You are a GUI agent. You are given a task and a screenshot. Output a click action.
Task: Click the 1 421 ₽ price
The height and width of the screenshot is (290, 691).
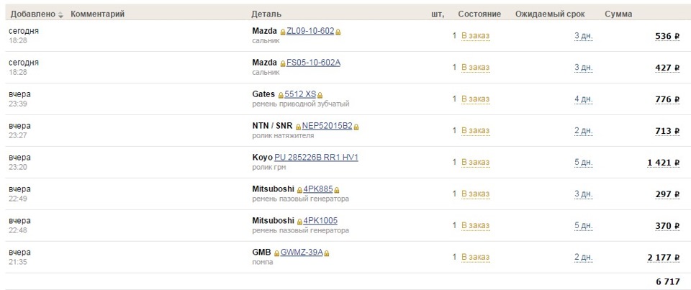(x=663, y=163)
